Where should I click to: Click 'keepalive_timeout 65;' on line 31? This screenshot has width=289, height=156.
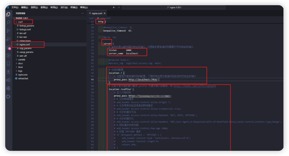[x=118, y=31]
